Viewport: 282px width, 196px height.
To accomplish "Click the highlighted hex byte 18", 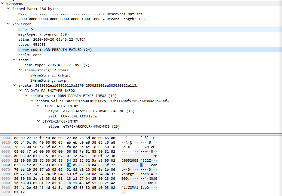I will click(x=69, y=165).
